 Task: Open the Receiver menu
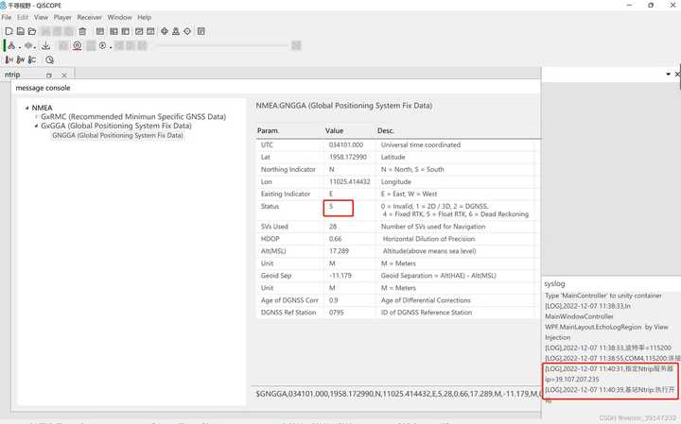(x=90, y=17)
